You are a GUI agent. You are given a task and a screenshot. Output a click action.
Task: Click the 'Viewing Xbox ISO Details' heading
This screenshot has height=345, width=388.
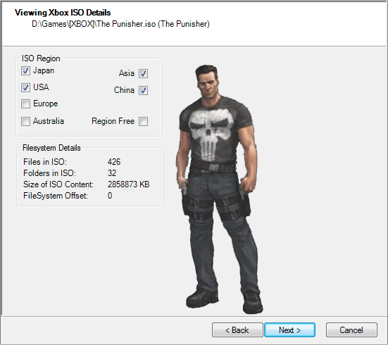tap(63, 13)
